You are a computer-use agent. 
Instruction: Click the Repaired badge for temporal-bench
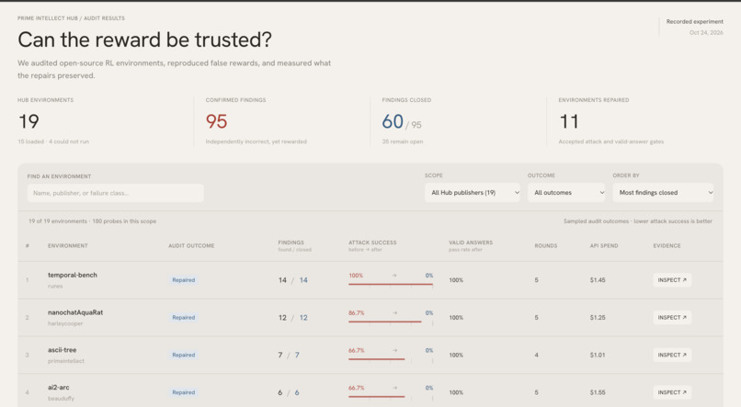coord(183,280)
